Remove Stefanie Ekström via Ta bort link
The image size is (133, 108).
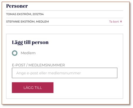[x=115, y=21]
